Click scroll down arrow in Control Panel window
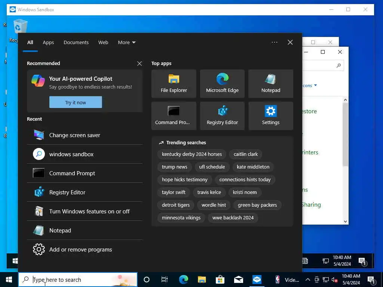This screenshot has height=287, width=383. [x=345, y=221]
